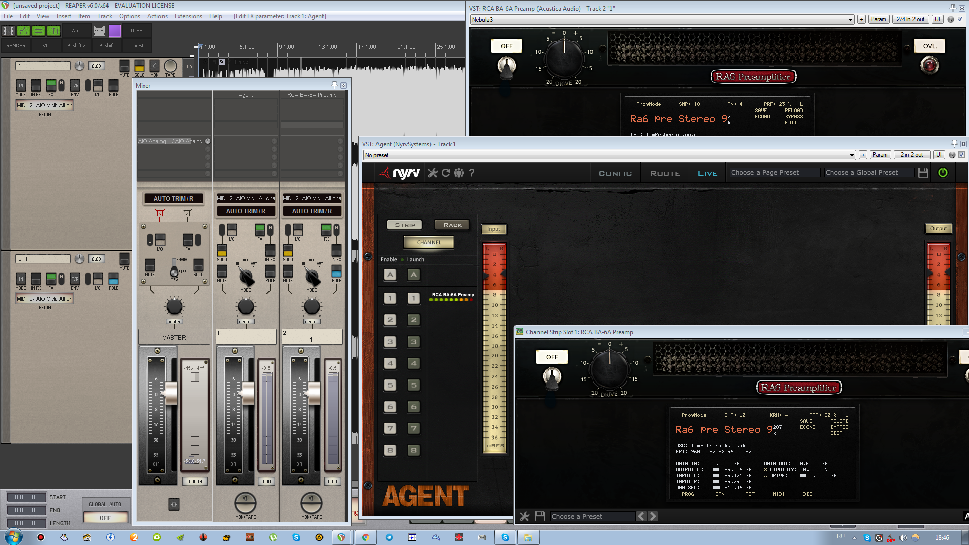Expand the Nebula3 preset dropdown
The width and height of the screenshot is (969, 545).
(850, 20)
